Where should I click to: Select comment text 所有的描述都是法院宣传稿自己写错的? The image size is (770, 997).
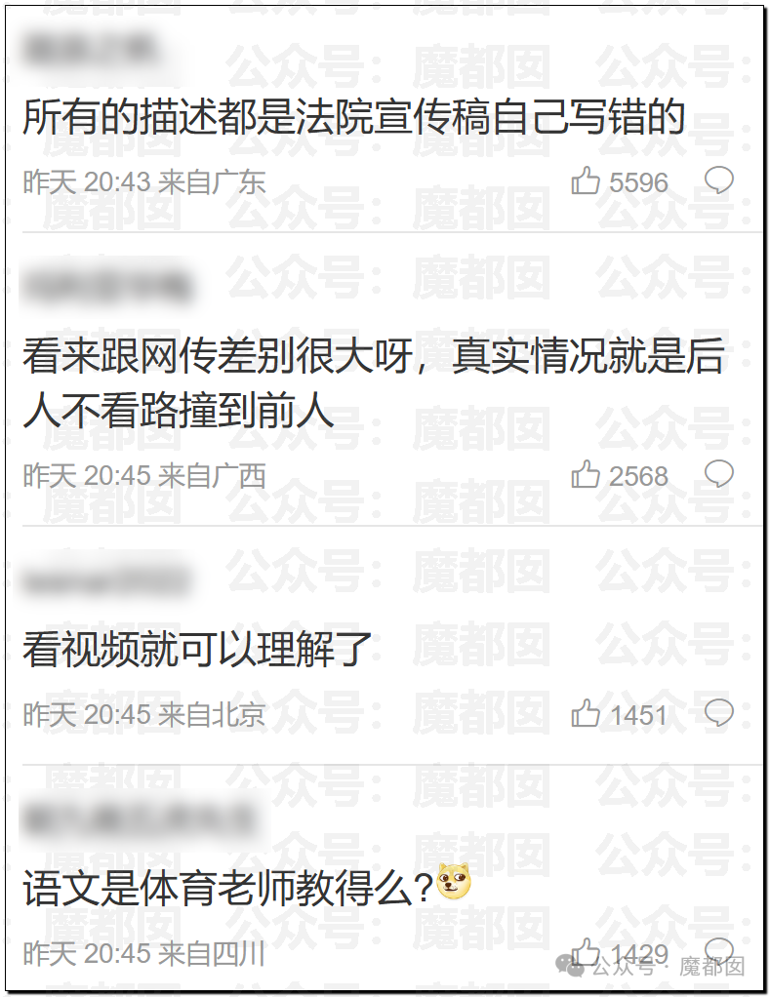(353, 118)
